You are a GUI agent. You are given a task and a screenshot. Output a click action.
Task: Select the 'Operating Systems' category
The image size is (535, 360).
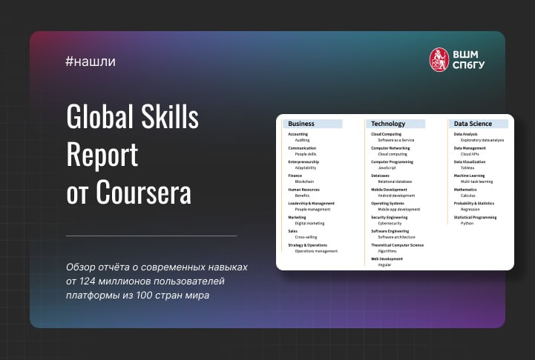click(x=387, y=203)
